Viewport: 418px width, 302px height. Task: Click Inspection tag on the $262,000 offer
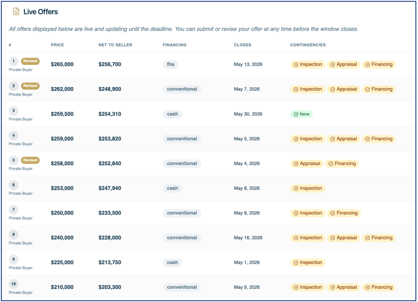coord(308,89)
